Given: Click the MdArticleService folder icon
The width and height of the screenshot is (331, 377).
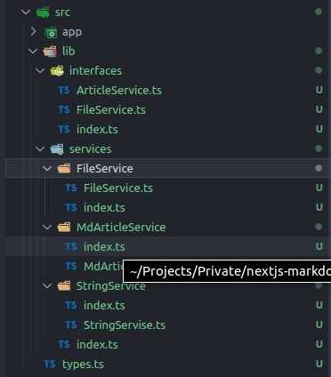Looking at the screenshot, I should 64,228.
